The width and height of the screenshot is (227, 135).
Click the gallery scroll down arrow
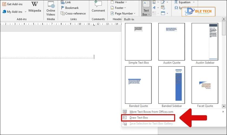tap(224, 106)
